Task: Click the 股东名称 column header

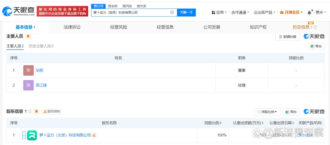Action: [109, 123]
